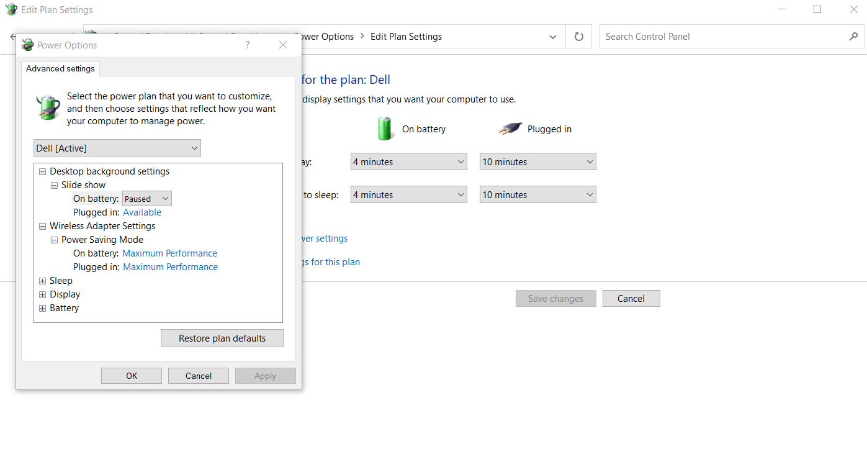Expand the Sleep settings node
867x454 pixels.
pyautogui.click(x=42, y=280)
